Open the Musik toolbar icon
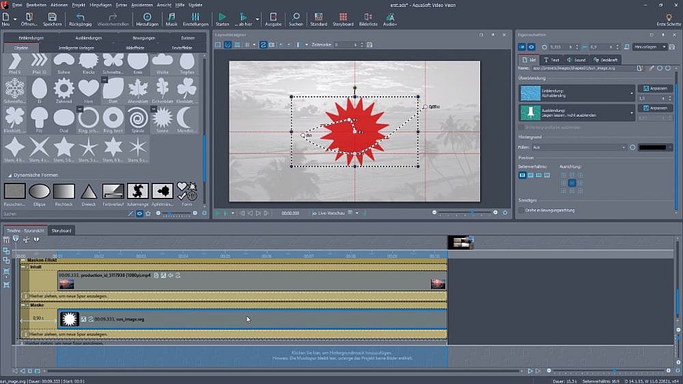Screen dimensions: 683x384 tap(171, 16)
